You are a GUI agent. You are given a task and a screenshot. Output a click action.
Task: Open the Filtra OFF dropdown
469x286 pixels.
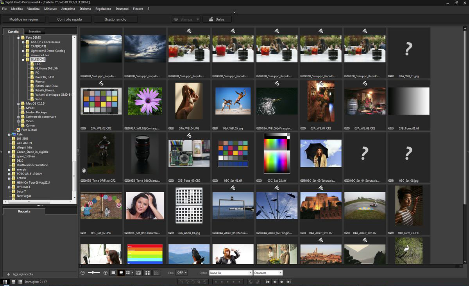(181, 273)
